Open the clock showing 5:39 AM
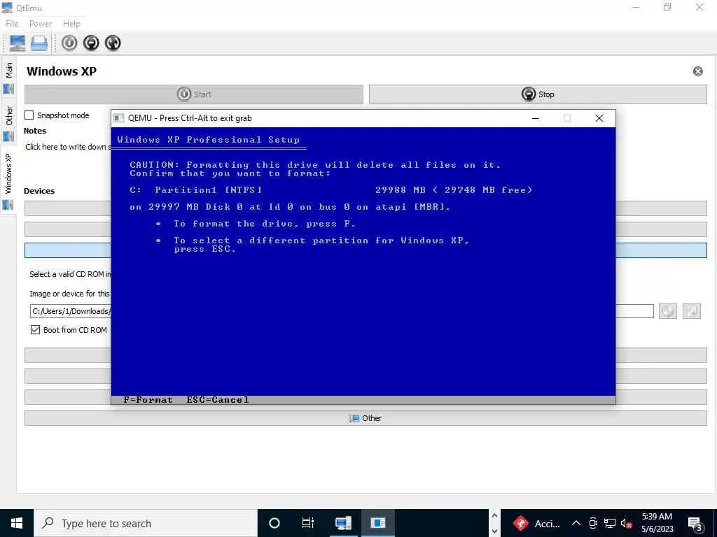The image size is (717, 537). 657,523
